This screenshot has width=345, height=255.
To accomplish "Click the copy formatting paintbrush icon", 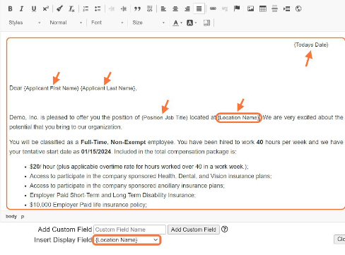I will click(59, 9).
